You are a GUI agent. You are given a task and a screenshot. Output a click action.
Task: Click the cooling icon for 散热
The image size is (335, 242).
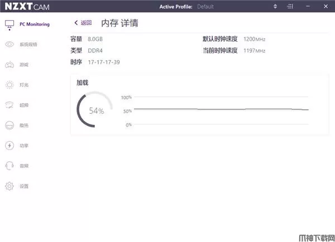tap(9, 125)
